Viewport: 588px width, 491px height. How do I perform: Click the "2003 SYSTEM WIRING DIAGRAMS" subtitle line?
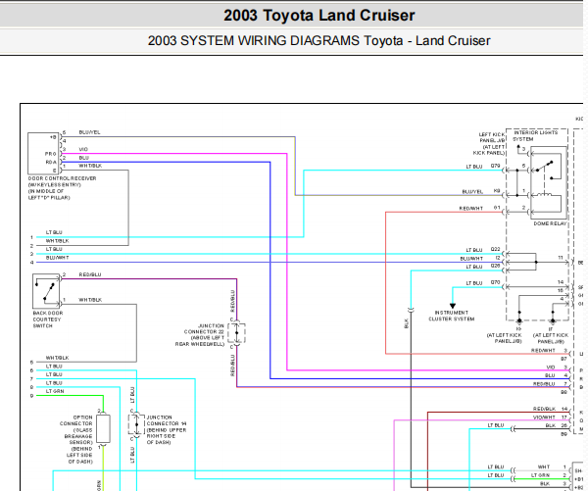[318, 40]
